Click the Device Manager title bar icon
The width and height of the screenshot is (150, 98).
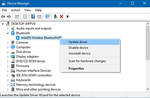(4, 4)
